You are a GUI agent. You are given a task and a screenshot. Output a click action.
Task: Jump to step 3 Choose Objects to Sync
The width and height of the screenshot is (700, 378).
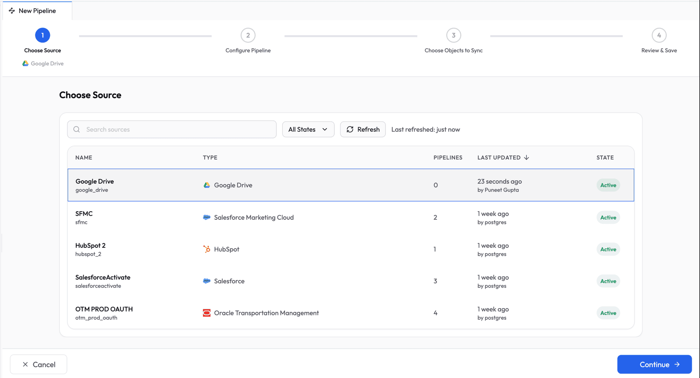pos(453,35)
